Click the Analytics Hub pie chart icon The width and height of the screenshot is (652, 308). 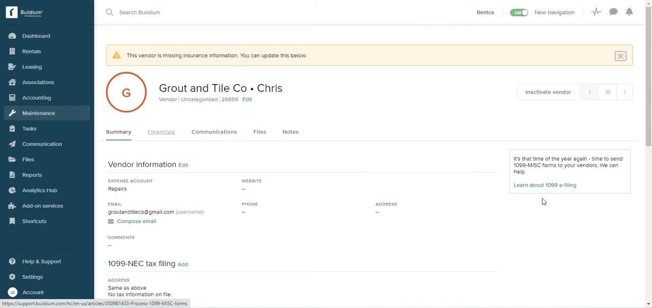[x=12, y=190]
